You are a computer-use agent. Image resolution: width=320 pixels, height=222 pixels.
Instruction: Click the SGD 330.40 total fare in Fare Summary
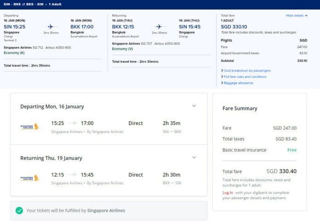pos(281,171)
